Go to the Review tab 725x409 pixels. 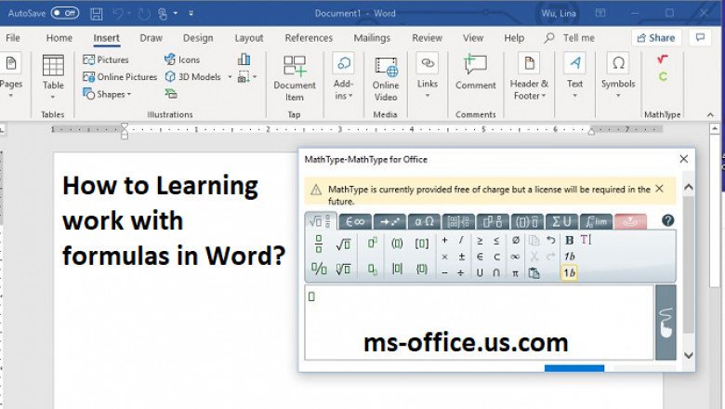click(x=428, y=38)
